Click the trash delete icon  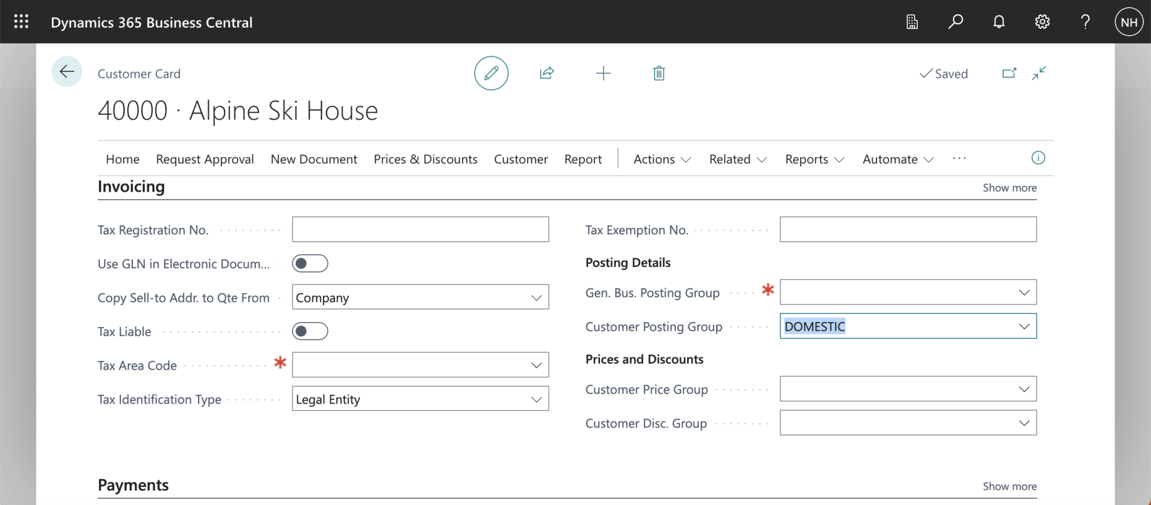[x=659, y=73]
